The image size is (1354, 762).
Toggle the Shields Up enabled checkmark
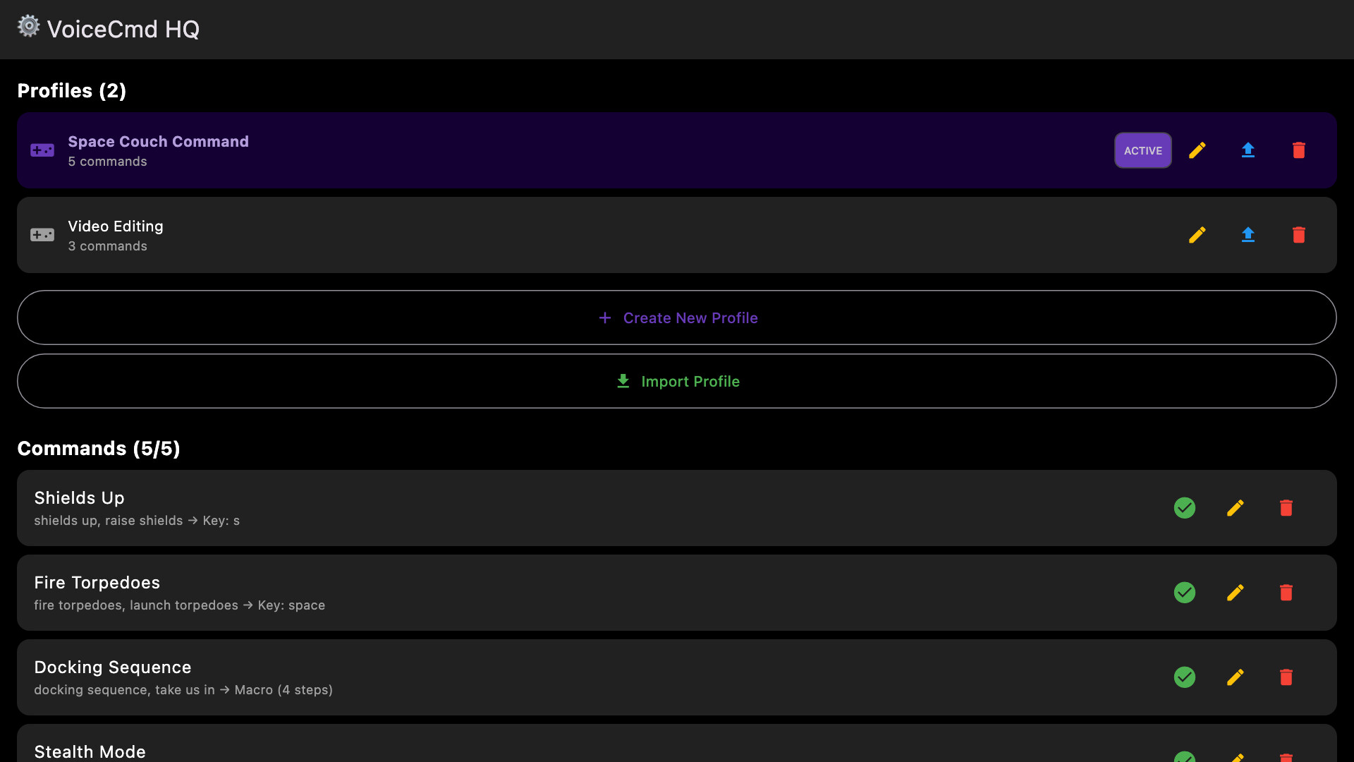1185,508
